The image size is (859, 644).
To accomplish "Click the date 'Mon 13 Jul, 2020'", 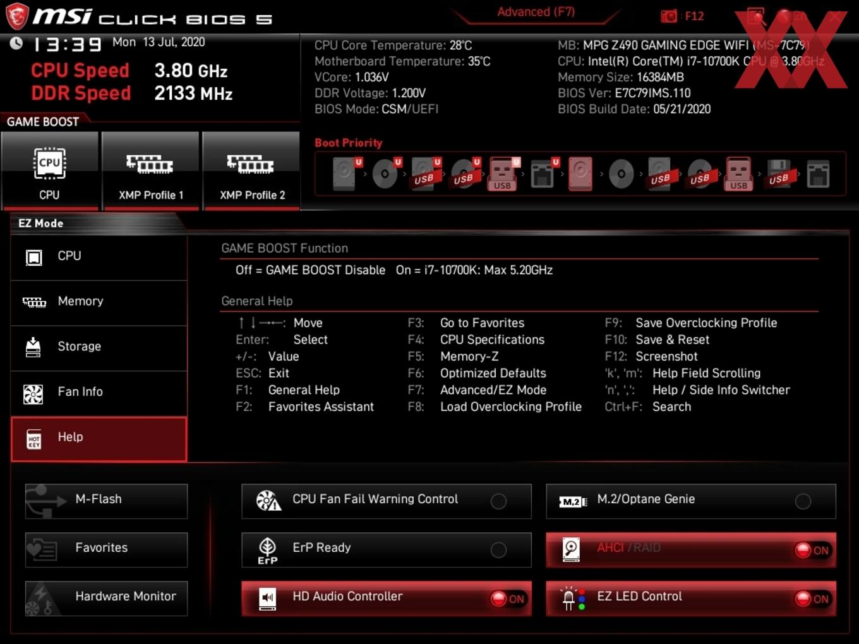I will point(159,42).
